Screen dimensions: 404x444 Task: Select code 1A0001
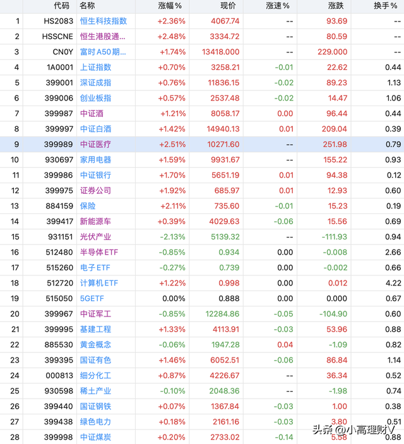(x=60, y=68)
